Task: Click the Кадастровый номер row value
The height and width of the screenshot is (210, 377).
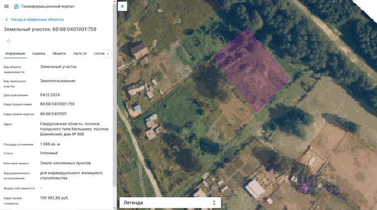Action: [x=57, y=104]
